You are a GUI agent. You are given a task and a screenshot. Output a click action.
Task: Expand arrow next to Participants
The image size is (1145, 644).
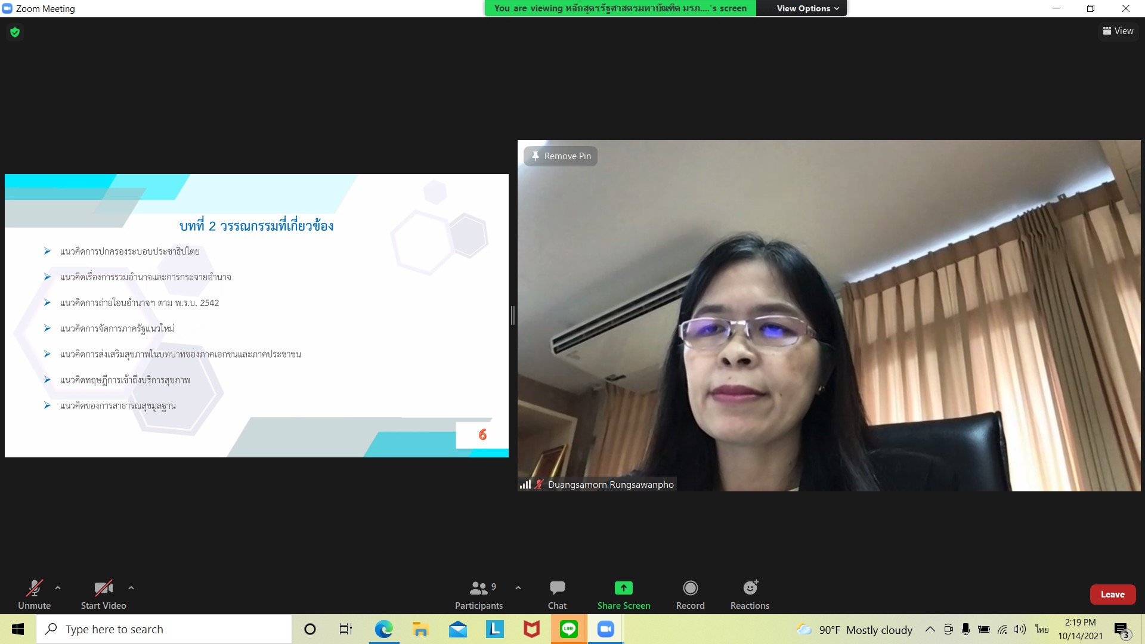(518, 588)
